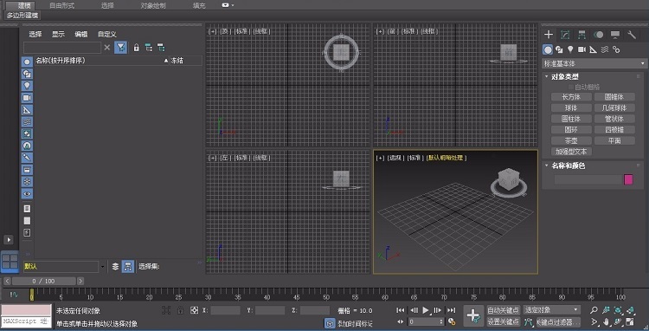Toggle the selection lock padlock in status bar
Viewport: 649px width, 331px height.
point(180,310)
